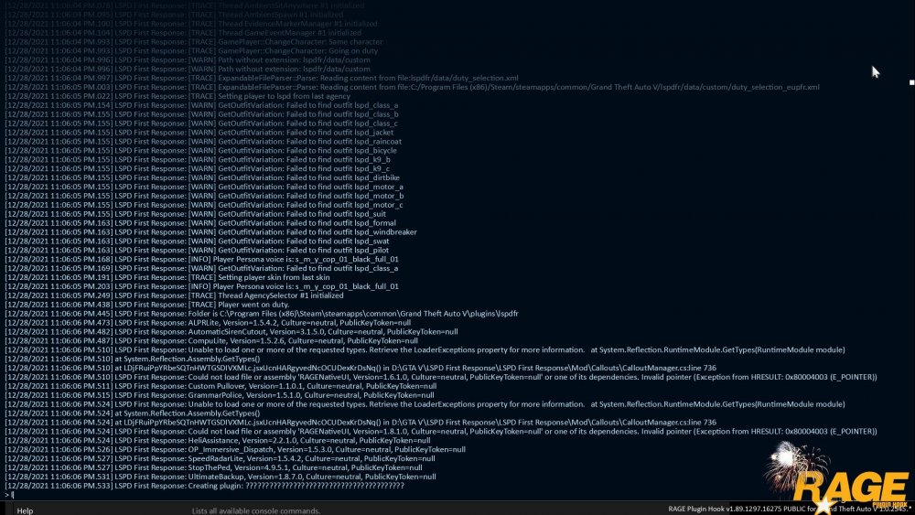Viewport: 915px width, 515px height.
Task: Select the 'Failed to find outfit lspd_k9_c' line
Action: pyautogui.click(x=198, y=168)
